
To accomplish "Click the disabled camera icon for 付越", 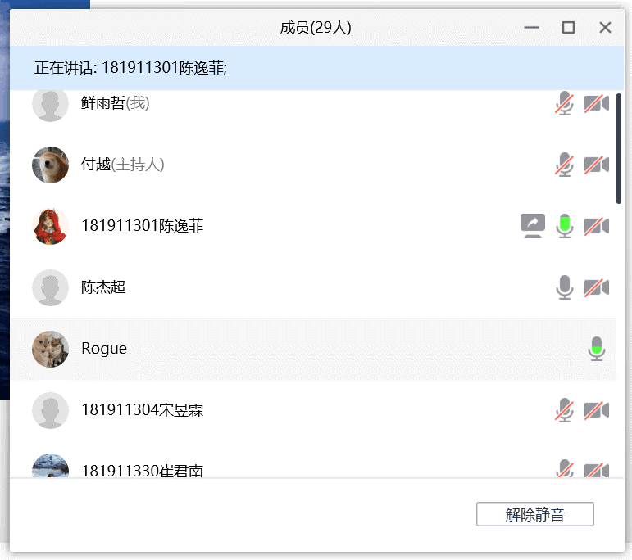I will coord(596,165).
